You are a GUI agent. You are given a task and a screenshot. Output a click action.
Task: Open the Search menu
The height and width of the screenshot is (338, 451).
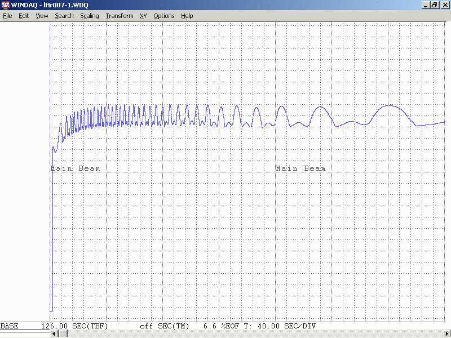[64, 16]
